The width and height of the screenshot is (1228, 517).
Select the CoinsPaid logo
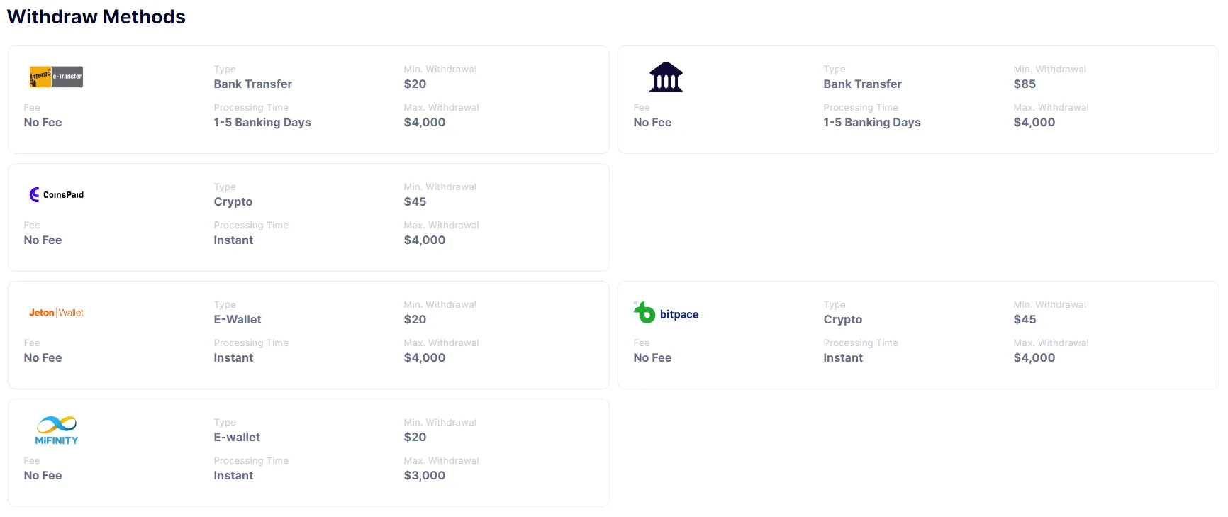click(x=57, y=194)
